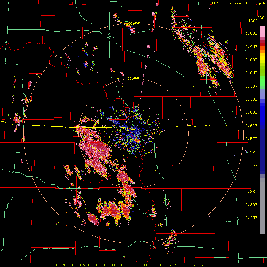The width and height of the screenshot is (267, 267).
Task: Click the 50 NMI range ring label
Action: 133,78
